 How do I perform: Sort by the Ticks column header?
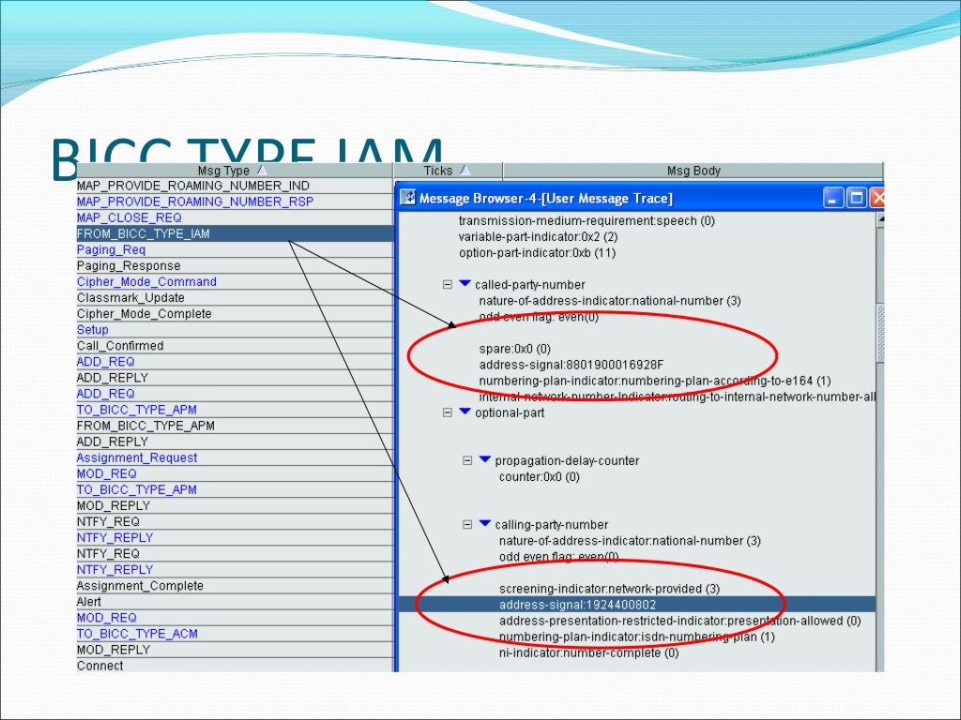coord(448,171)
